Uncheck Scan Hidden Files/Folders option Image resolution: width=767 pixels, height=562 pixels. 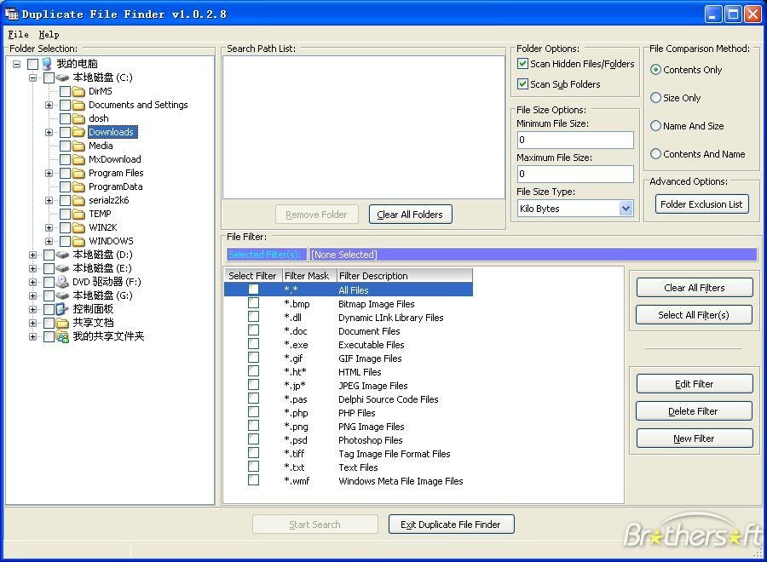tap(522, 64)
